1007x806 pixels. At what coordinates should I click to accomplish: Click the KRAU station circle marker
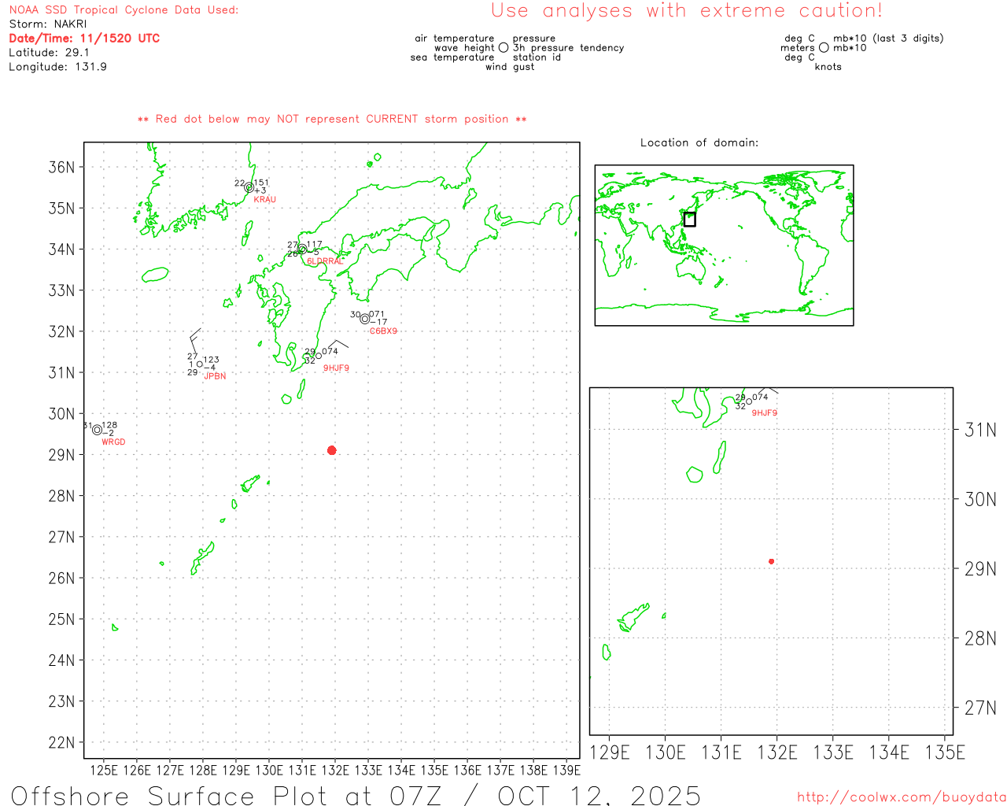249,187
